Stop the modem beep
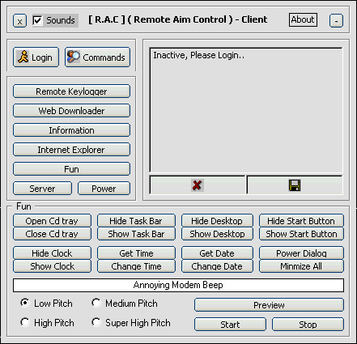This screenshot has height=344, width=357. (x=308, y=325)
